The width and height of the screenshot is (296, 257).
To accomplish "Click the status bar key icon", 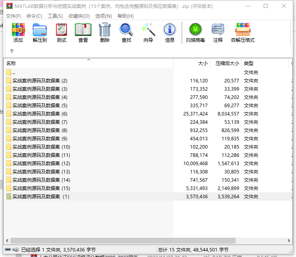I will (15, 250).
